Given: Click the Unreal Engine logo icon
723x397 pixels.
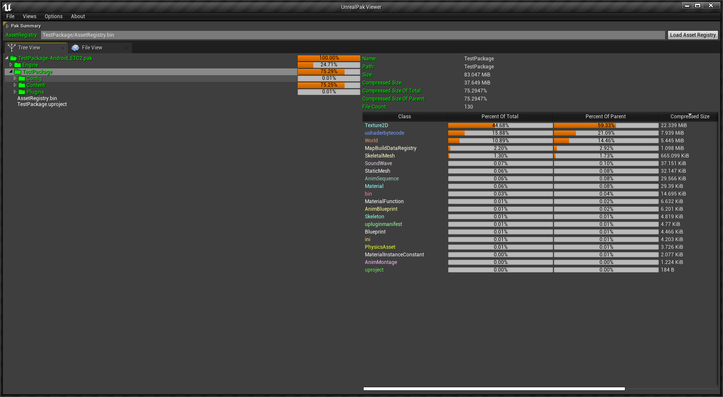Looking at the screenshot, I should point(7,7).
